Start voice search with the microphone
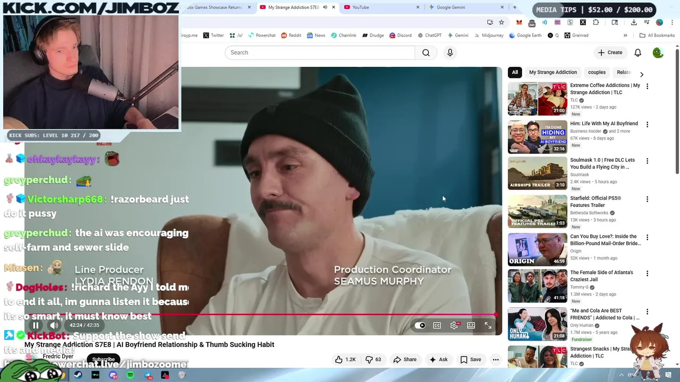Viewport: 680px width, 382px height. pyautogui.click(x=450, y=53)
